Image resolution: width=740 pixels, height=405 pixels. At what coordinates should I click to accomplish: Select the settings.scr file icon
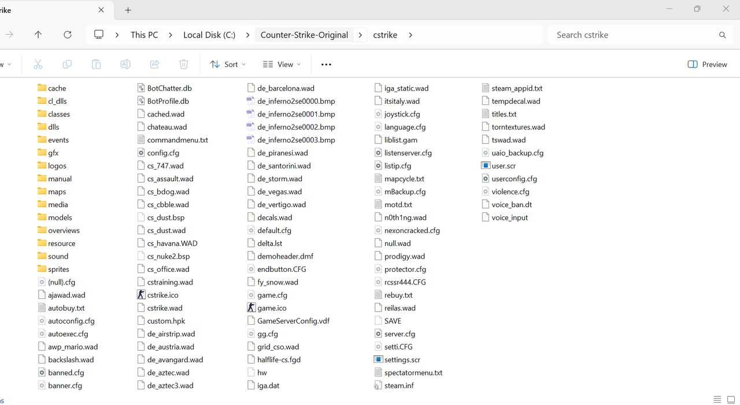point(378,359)
